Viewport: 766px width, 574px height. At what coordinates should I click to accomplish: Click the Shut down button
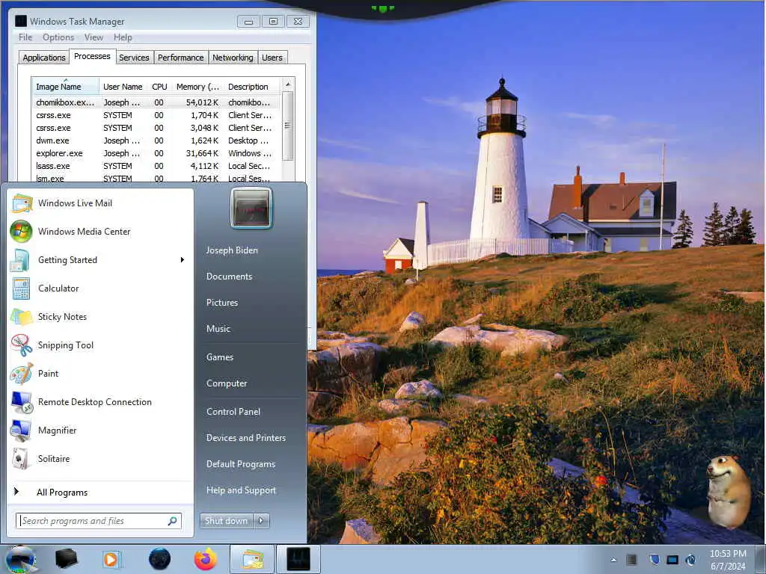226,521
